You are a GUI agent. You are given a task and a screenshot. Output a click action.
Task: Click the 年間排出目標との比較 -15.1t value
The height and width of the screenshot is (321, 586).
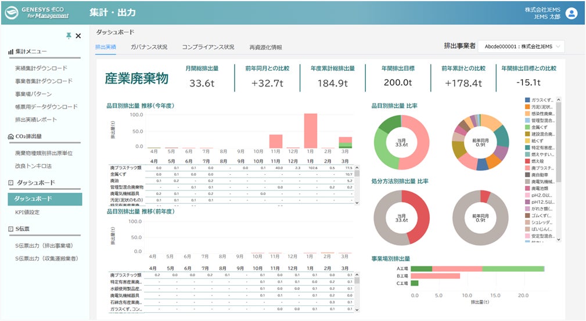(x=529, y=82)
